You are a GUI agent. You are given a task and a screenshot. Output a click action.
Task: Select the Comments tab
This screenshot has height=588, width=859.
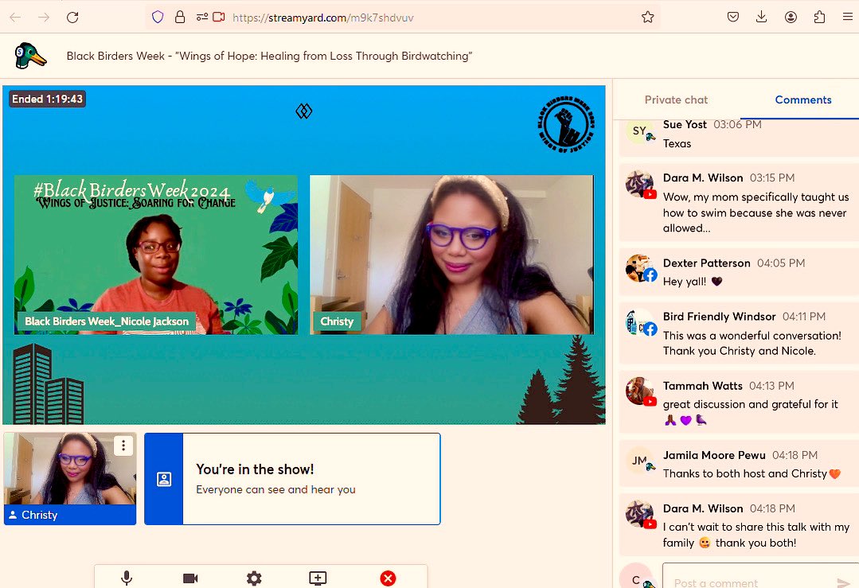802,99
